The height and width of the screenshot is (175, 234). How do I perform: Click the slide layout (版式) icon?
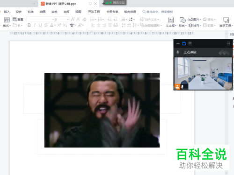(x=7, y=20)
